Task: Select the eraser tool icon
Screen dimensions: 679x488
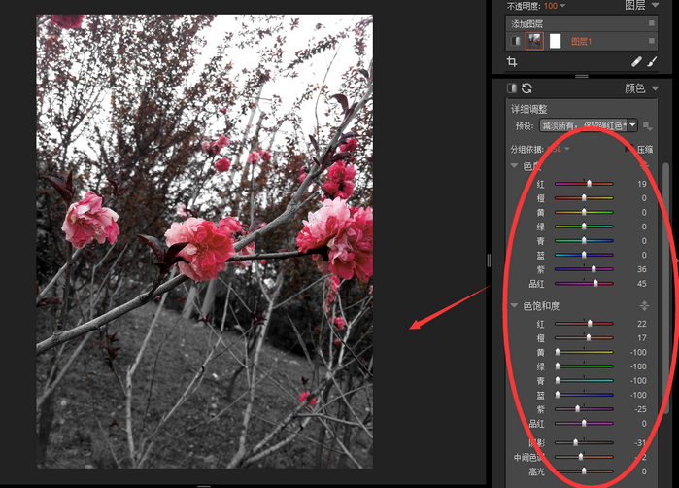Action: click(x=636, y=61)
